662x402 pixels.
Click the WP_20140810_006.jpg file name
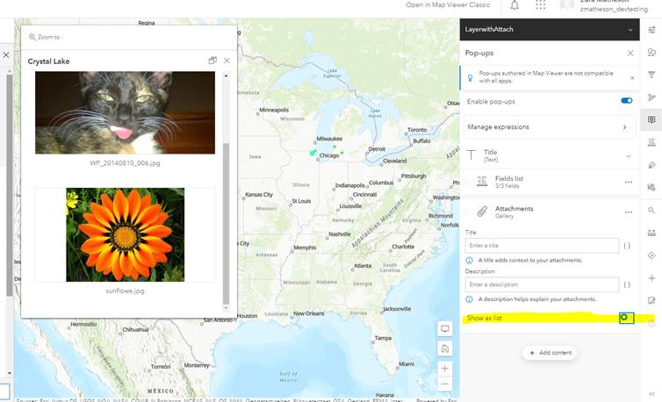point(125,162)
